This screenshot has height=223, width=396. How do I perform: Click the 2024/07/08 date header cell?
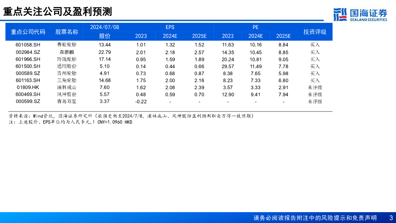104,27
